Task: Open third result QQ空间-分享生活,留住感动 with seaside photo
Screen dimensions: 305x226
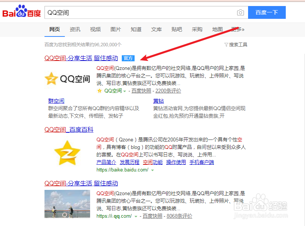Action: [81, 184]
